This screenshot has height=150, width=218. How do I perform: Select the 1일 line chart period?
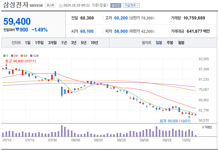[x=28, y=43]
